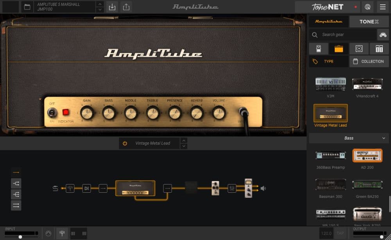The width and height of the screenshot is (391, 240).
Task: Open the preset browser folder icon
Action: point(27,7)
